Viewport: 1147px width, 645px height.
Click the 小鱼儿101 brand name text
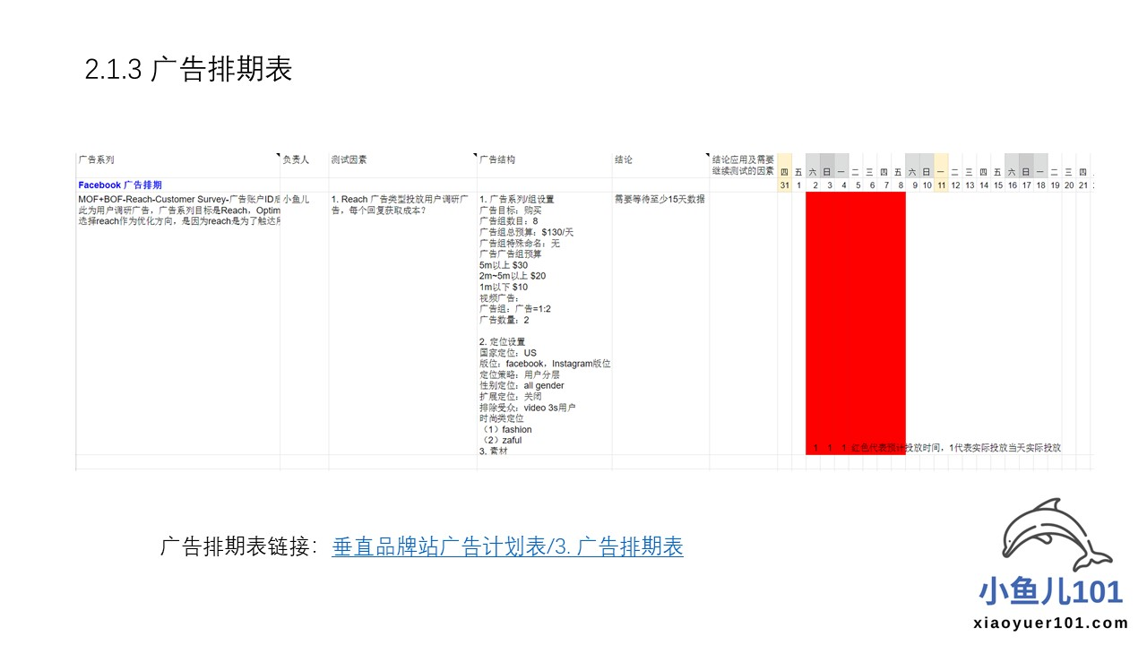[1050, 592]
